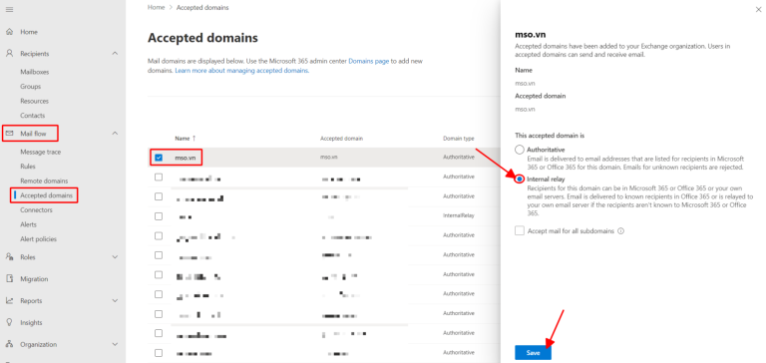
Task: Select Accepted domains in the sidebar
Action: (47, 195)
